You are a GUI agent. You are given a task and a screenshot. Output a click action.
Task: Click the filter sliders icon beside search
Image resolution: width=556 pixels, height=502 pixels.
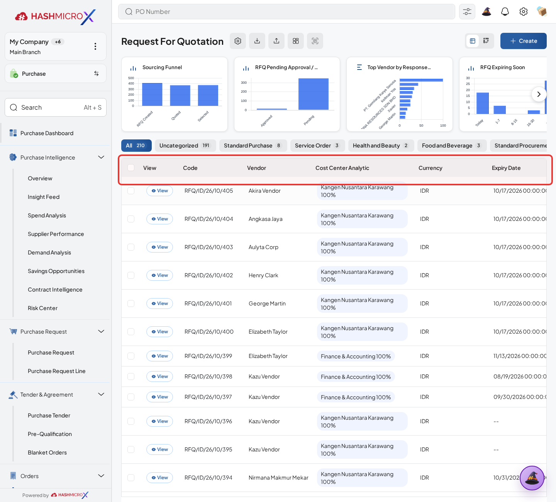[x=467, y=12]
